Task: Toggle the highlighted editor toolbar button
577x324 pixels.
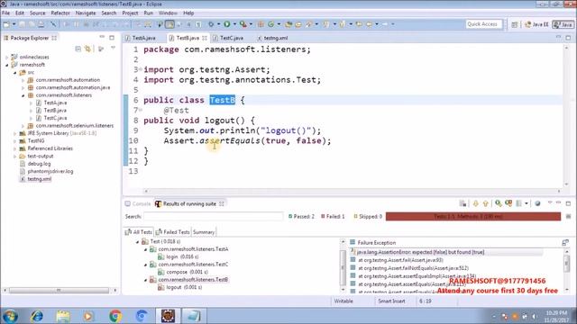Action: tap(169, 24)
